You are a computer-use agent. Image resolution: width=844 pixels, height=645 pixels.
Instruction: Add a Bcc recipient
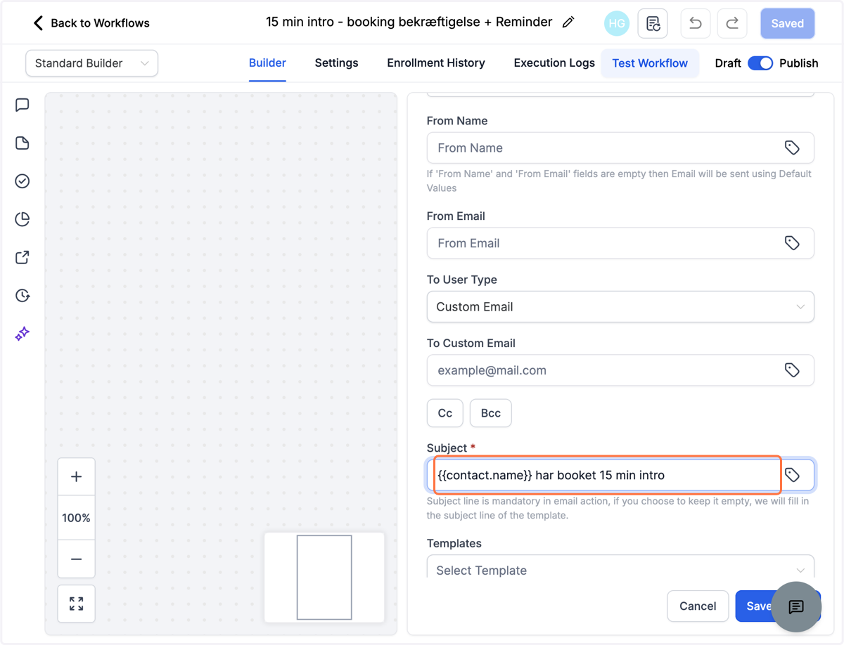[491, 413]
